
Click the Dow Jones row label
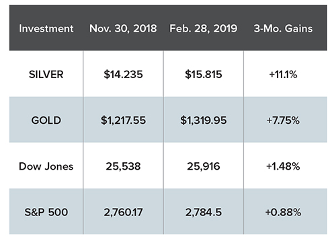pos(46,166)
